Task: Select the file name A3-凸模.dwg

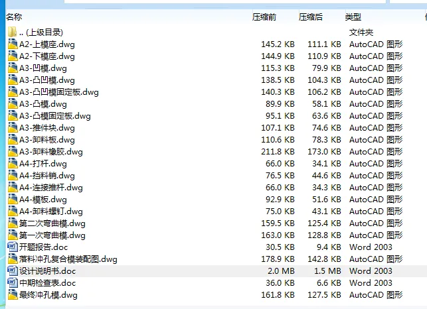Action: 43,104
